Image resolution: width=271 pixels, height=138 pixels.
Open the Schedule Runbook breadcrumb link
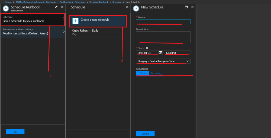pos(99,2)
